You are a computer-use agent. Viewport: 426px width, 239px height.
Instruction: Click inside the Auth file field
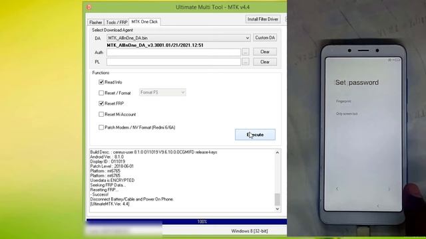pos(174,52)
